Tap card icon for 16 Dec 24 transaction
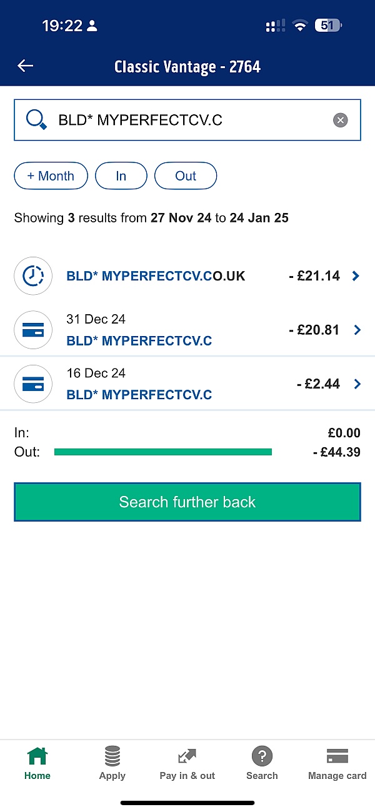 33,384
